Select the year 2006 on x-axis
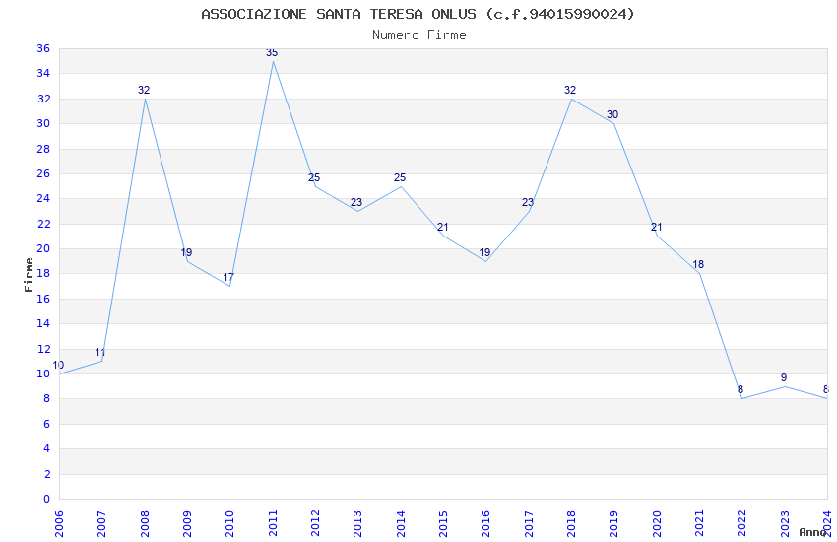The height and width of the screenshot is (542, 837). coord(59,523)
